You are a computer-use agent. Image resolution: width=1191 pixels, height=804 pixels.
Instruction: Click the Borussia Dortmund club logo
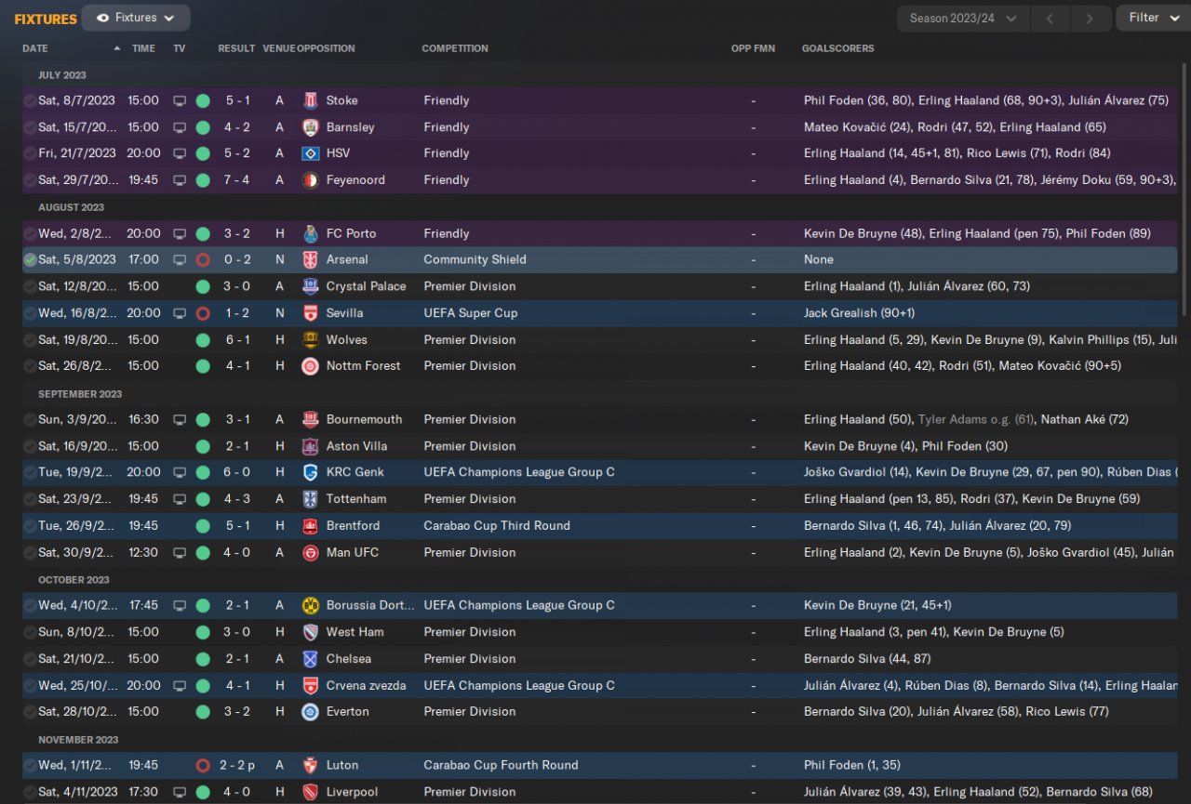click(311, 605)
